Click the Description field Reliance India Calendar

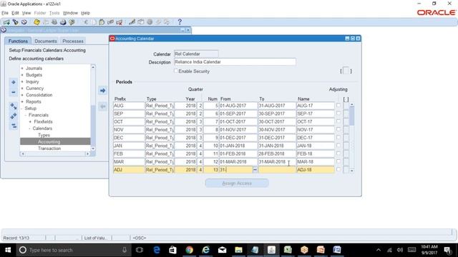(235, 62)
